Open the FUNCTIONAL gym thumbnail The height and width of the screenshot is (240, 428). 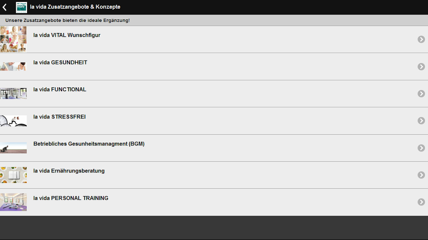(x=14, y=93)
